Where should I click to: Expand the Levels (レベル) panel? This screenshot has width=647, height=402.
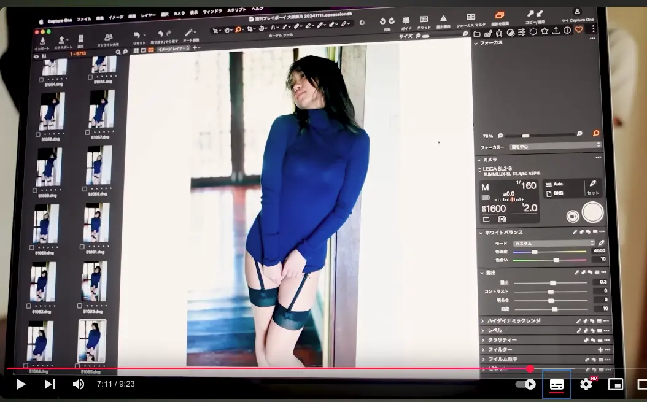click(x=482, y=331)
